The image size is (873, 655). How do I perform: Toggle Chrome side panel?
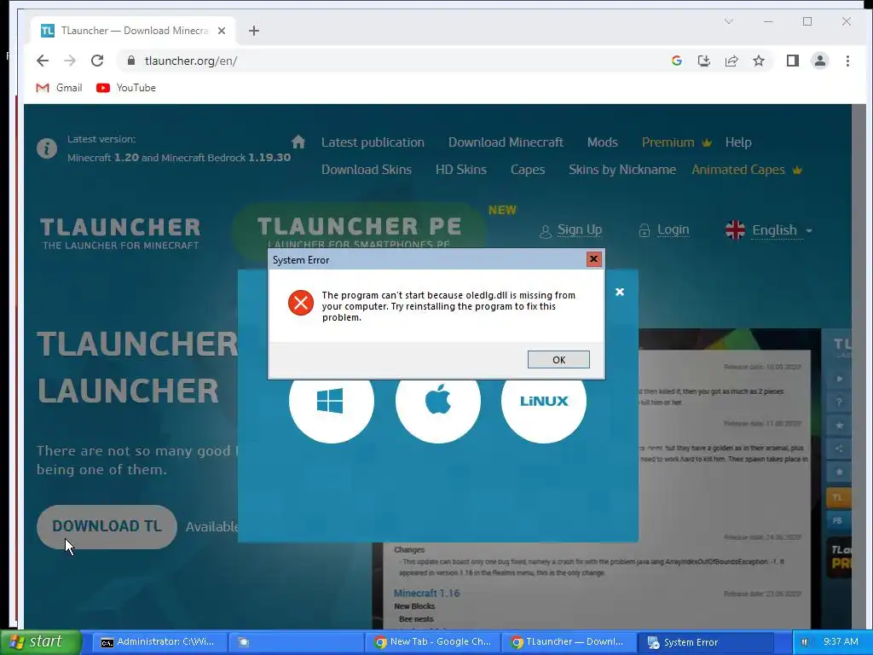pos(792,61)
